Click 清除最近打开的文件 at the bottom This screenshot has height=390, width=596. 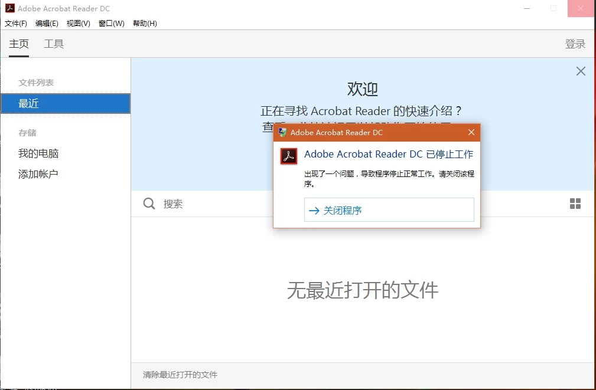click(180, 375)
